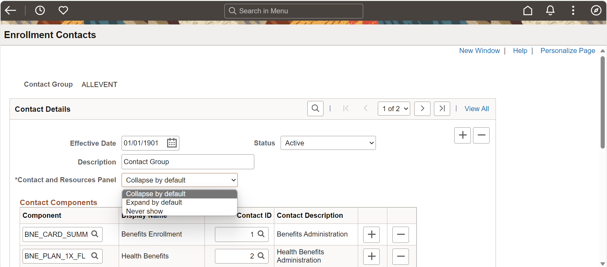Click search icon in Contact Details header

pyautogui.click(x=315, y=109)
